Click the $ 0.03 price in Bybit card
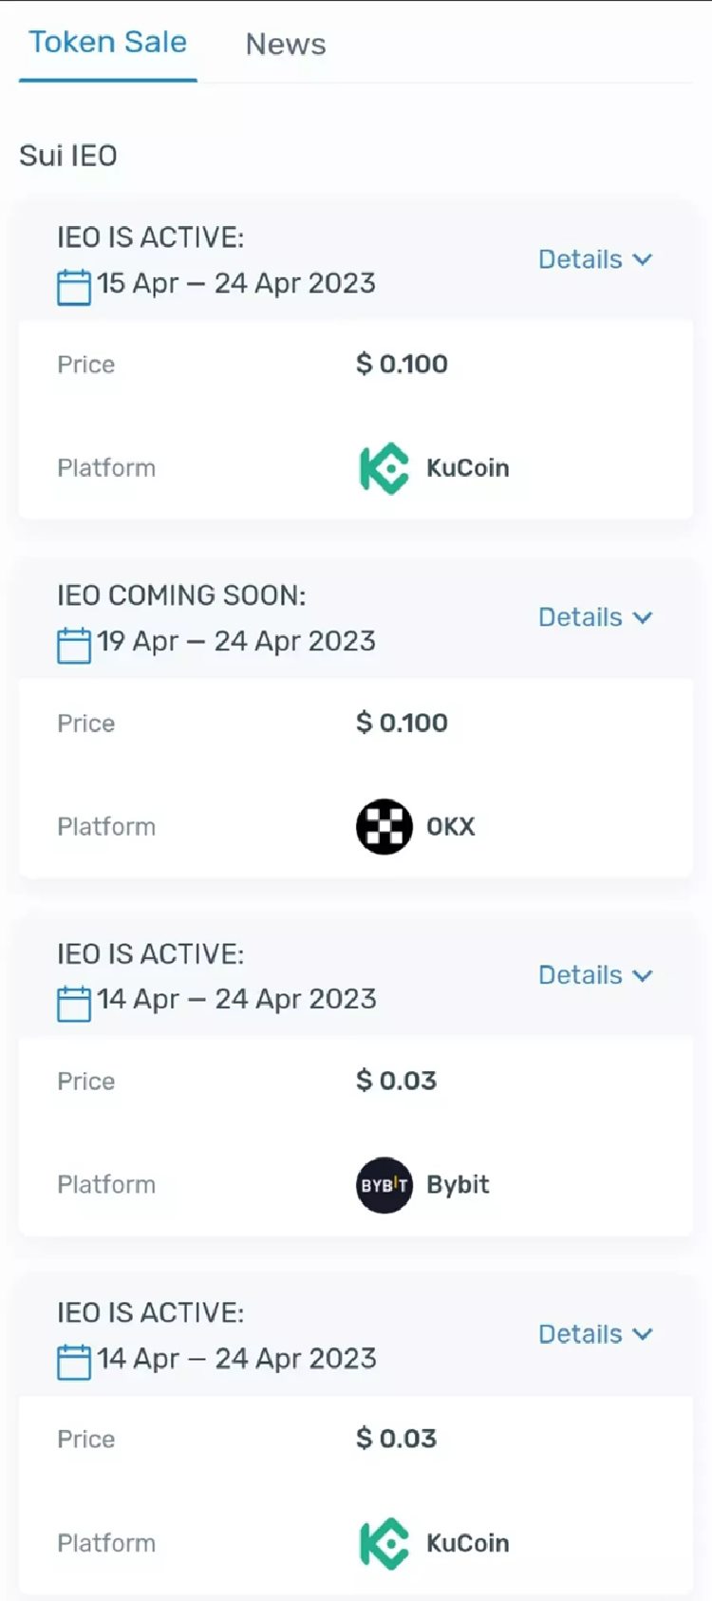Viewport: 712px width, 1601px height. 396,1081
